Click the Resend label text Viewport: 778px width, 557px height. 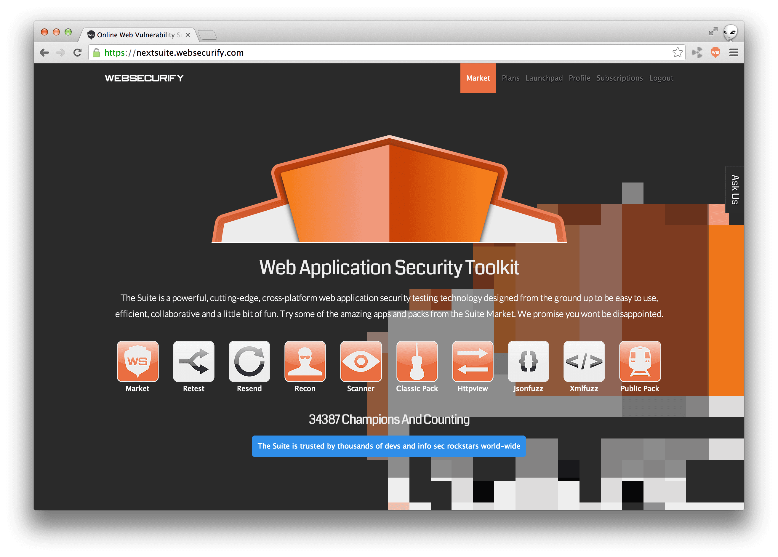(x=249, y=388)
